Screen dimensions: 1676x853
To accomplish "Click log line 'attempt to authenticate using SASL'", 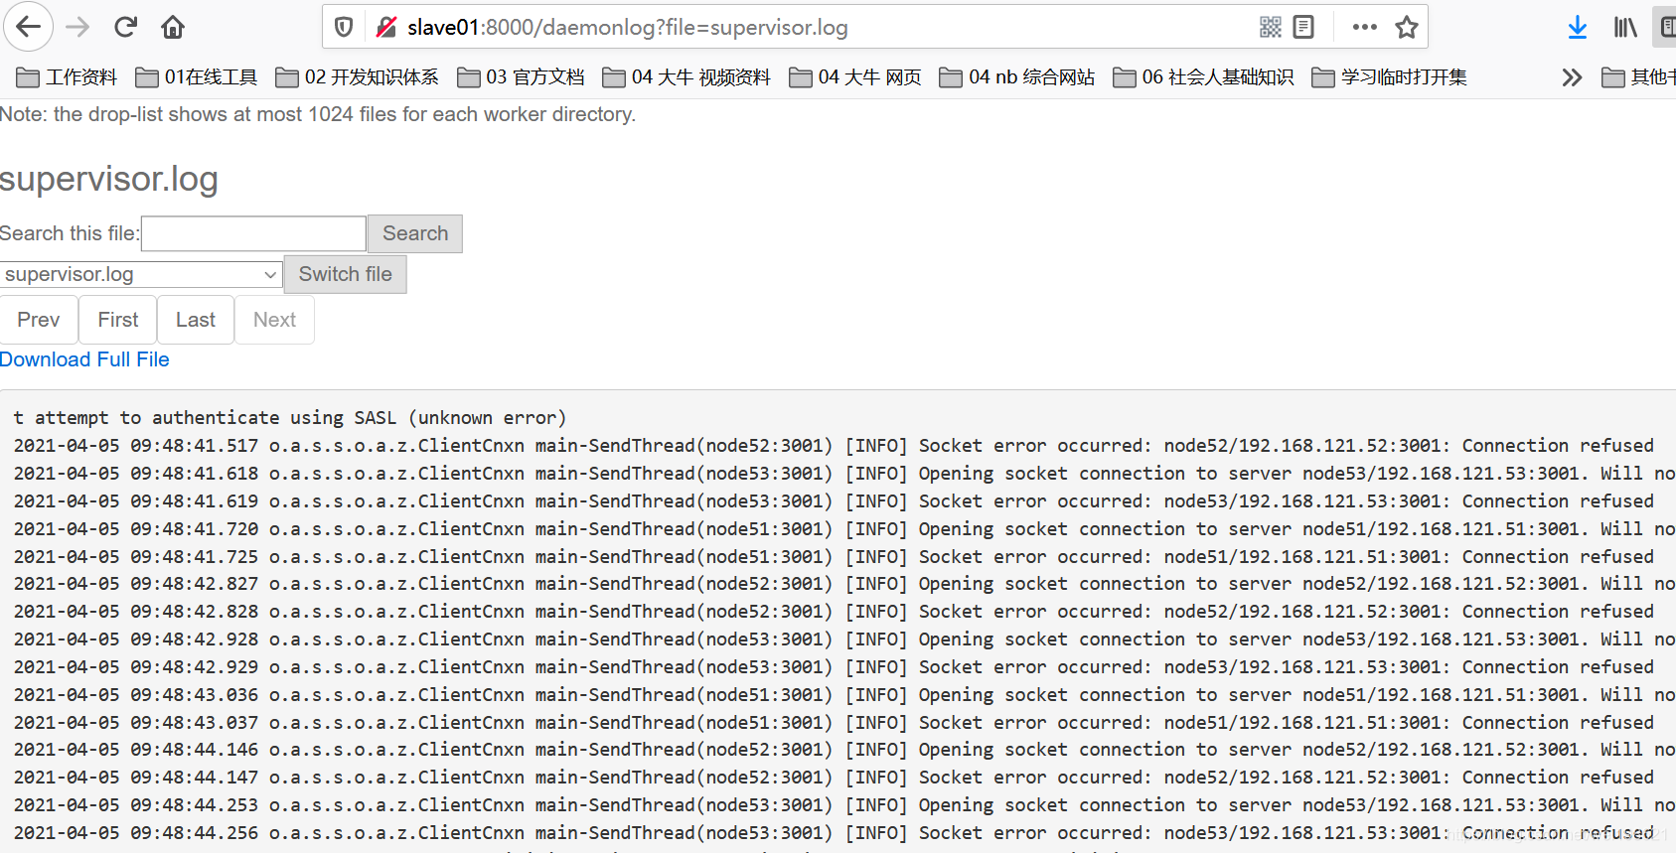I will pyautogui.click(x=289, y=418).
